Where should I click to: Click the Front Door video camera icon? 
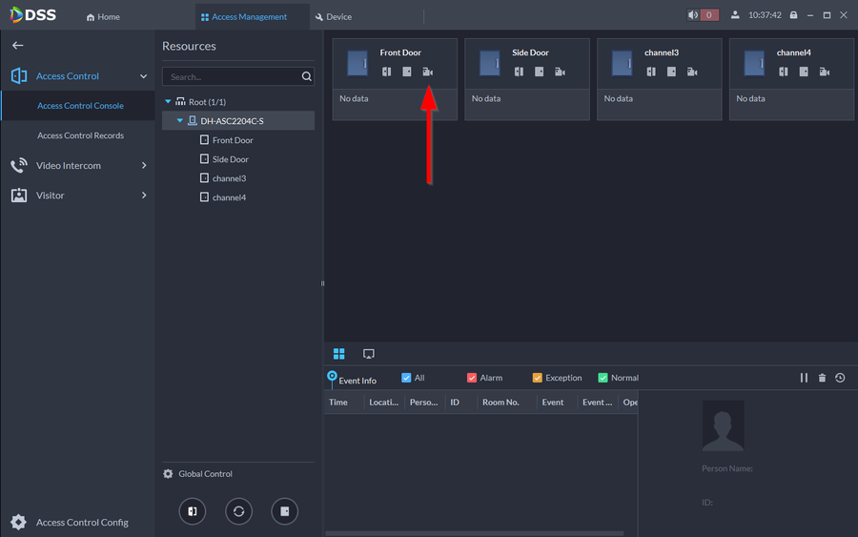[427, 72]
